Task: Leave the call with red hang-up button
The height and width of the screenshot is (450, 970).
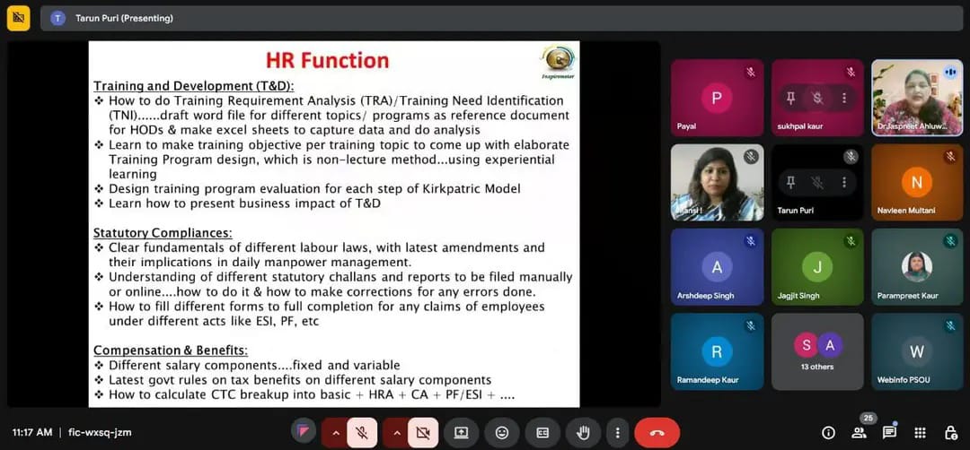Action: pos(657,432)
